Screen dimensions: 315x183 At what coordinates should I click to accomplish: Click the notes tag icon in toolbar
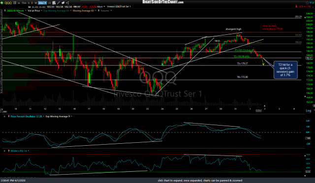(x=63, y=3)
